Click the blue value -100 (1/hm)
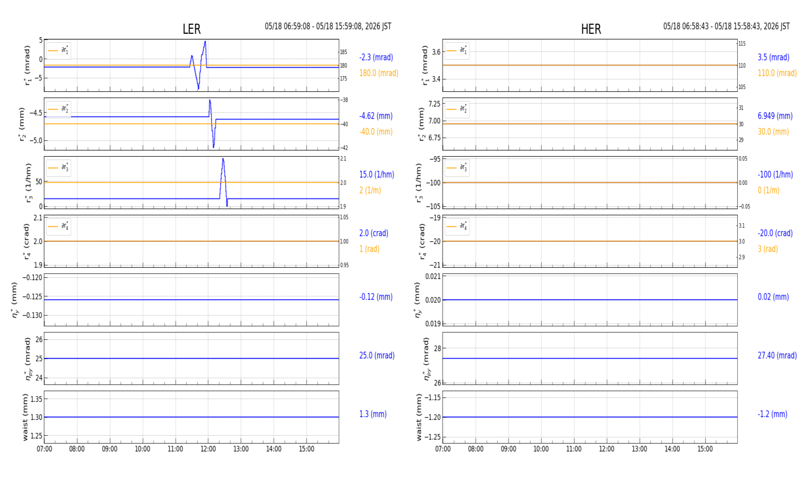797x487 pixels. click(775, 175)
